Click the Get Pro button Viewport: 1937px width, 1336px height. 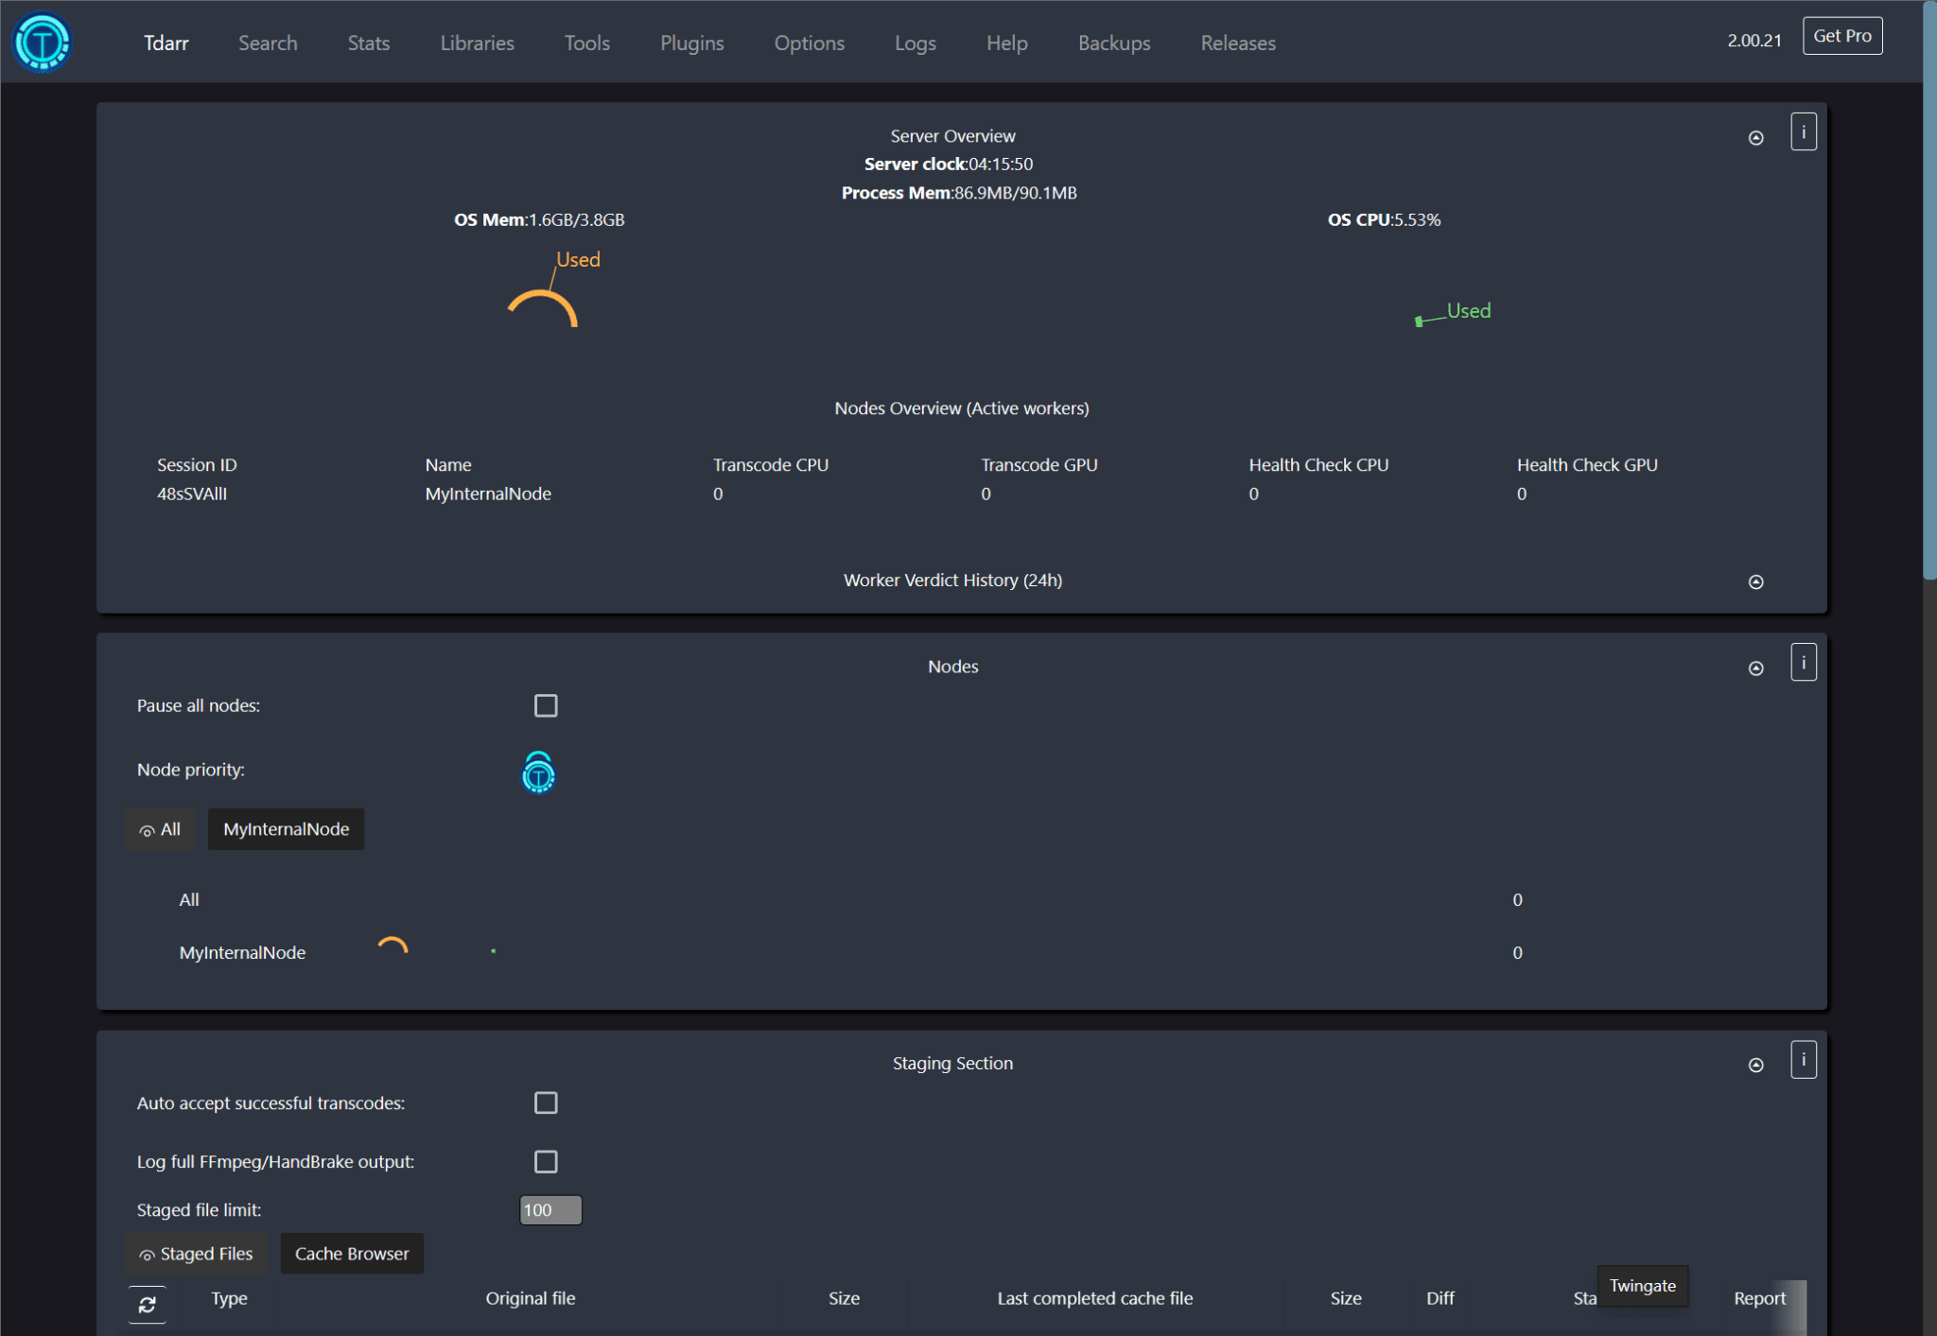click(x=1841, y=35)
